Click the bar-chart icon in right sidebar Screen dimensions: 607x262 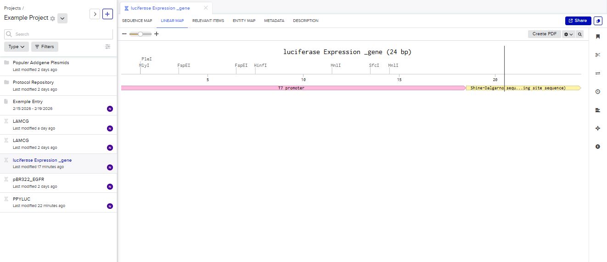[597, 110]
